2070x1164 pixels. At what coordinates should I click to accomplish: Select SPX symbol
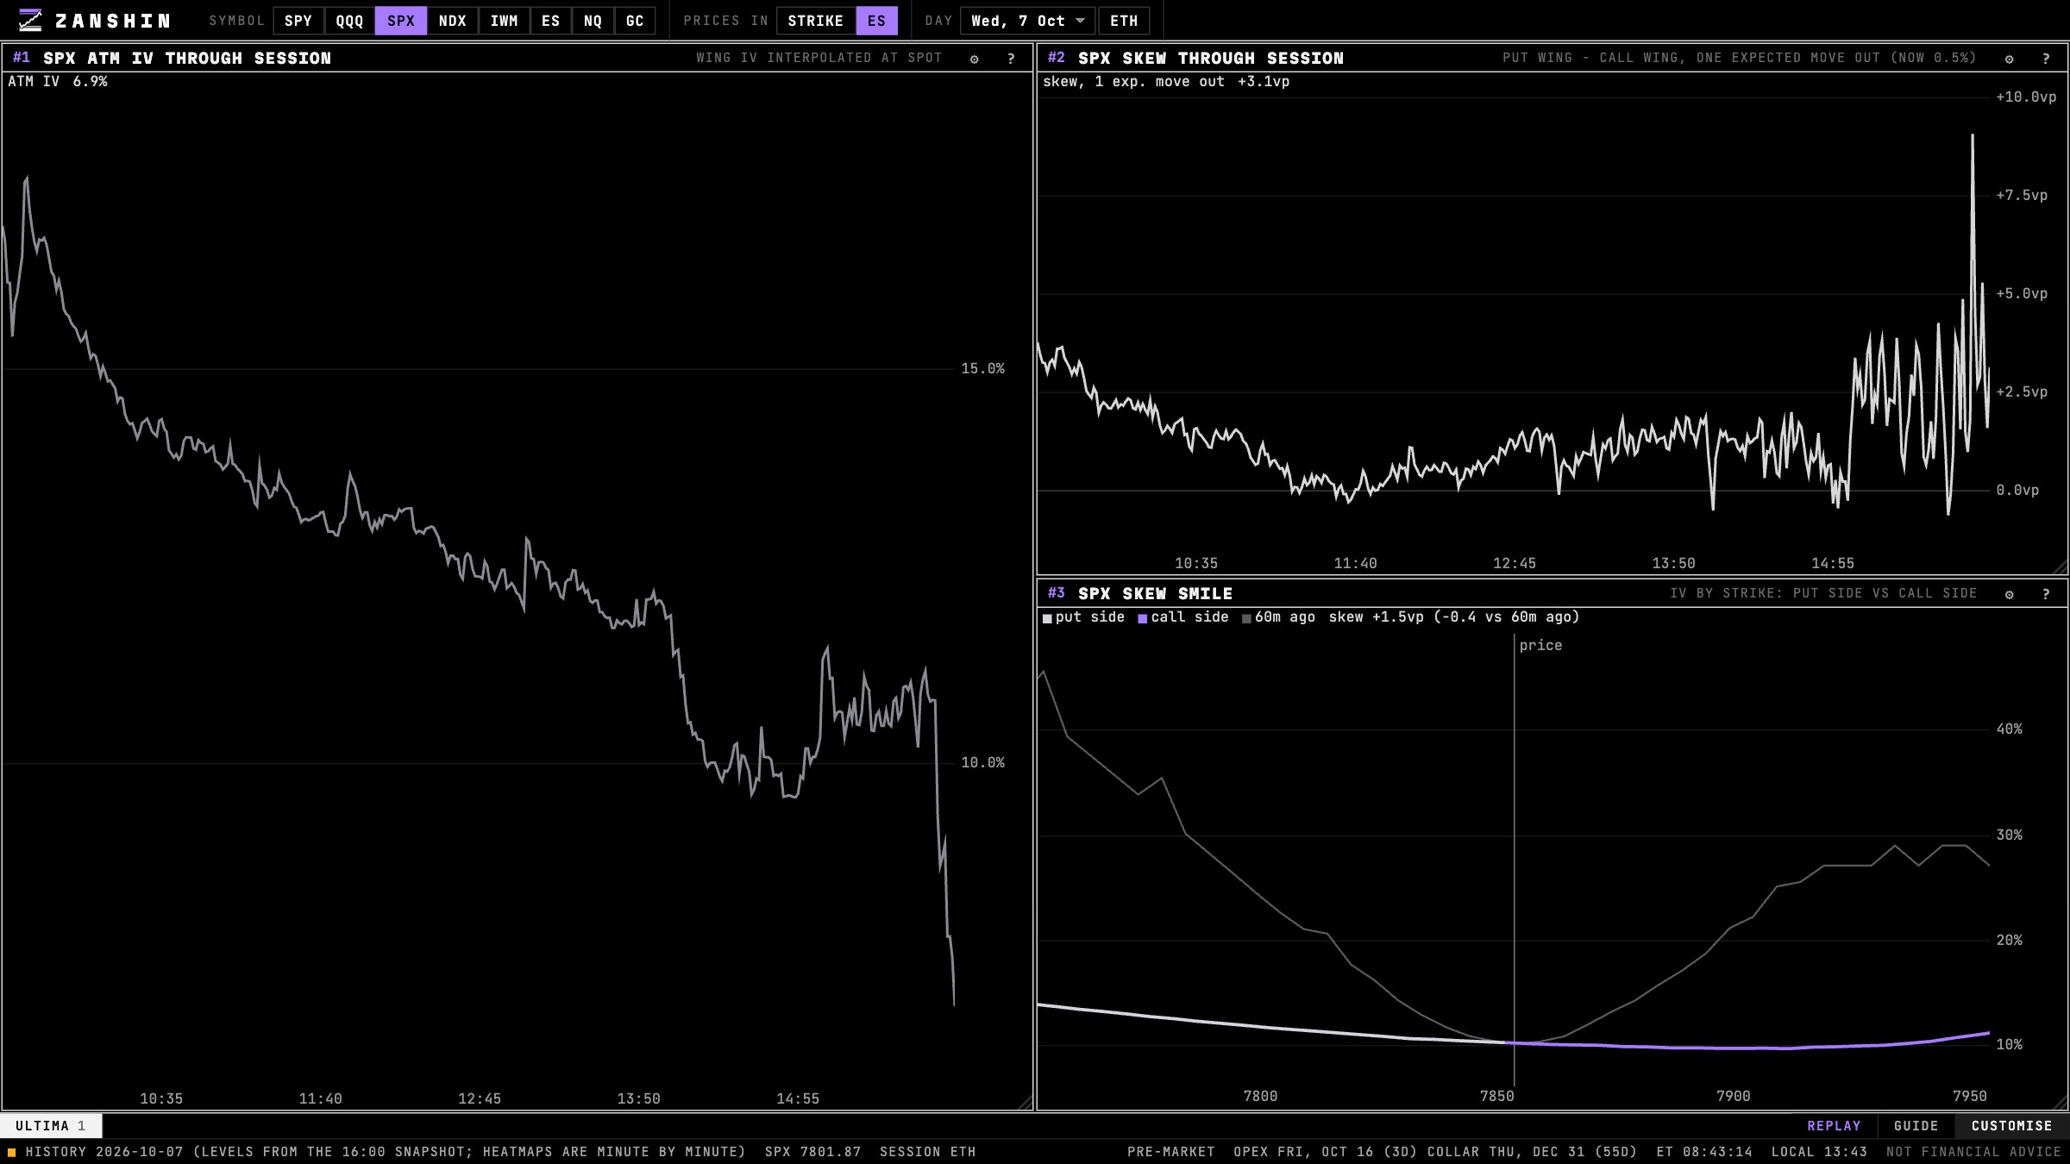coord(401,21)
